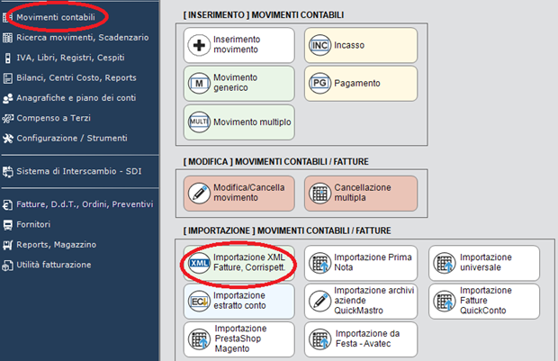Select Sistema di Interscambio - SDI
The width and height of the screenshot is (558, 361).
[71, 171]
